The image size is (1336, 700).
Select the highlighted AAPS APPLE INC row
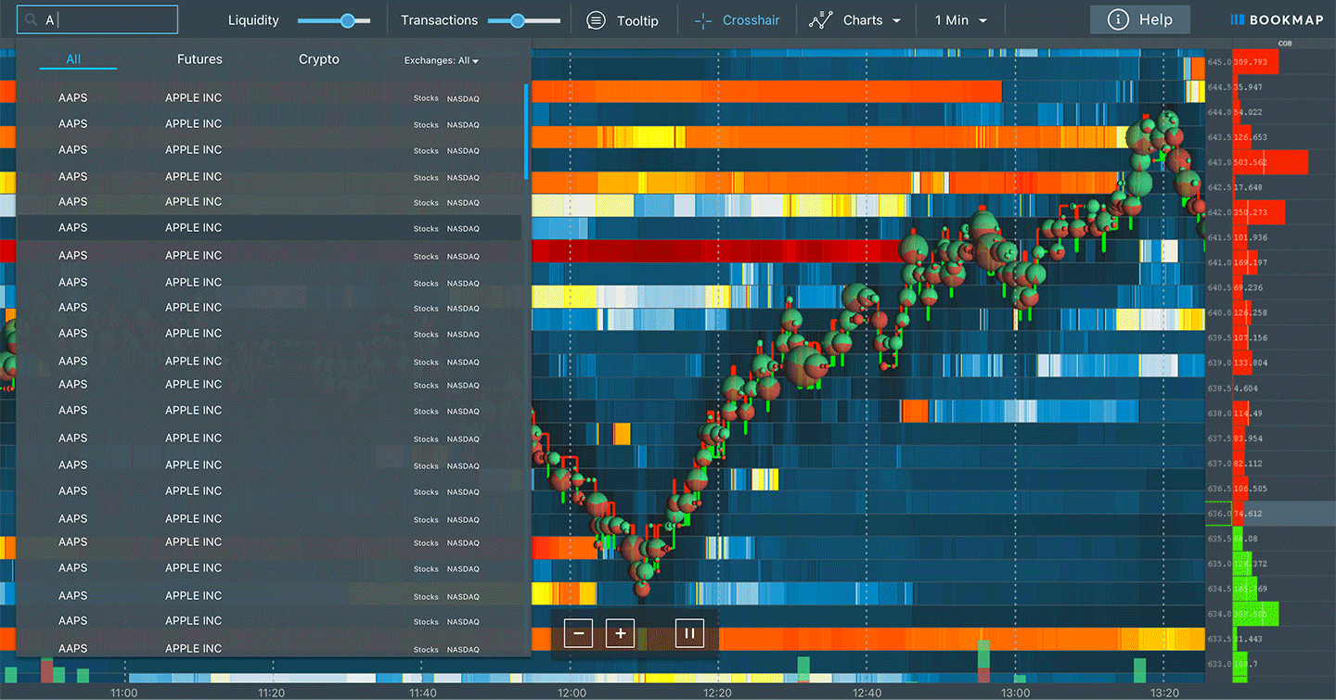tap(269, 228)
